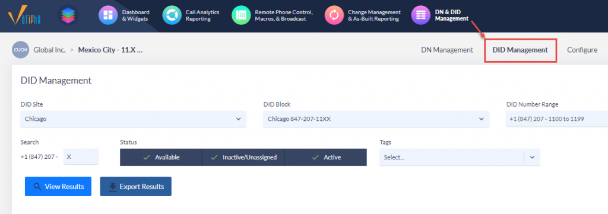
Task: Click the DID Number Range label
Action: tap(533, 104)
